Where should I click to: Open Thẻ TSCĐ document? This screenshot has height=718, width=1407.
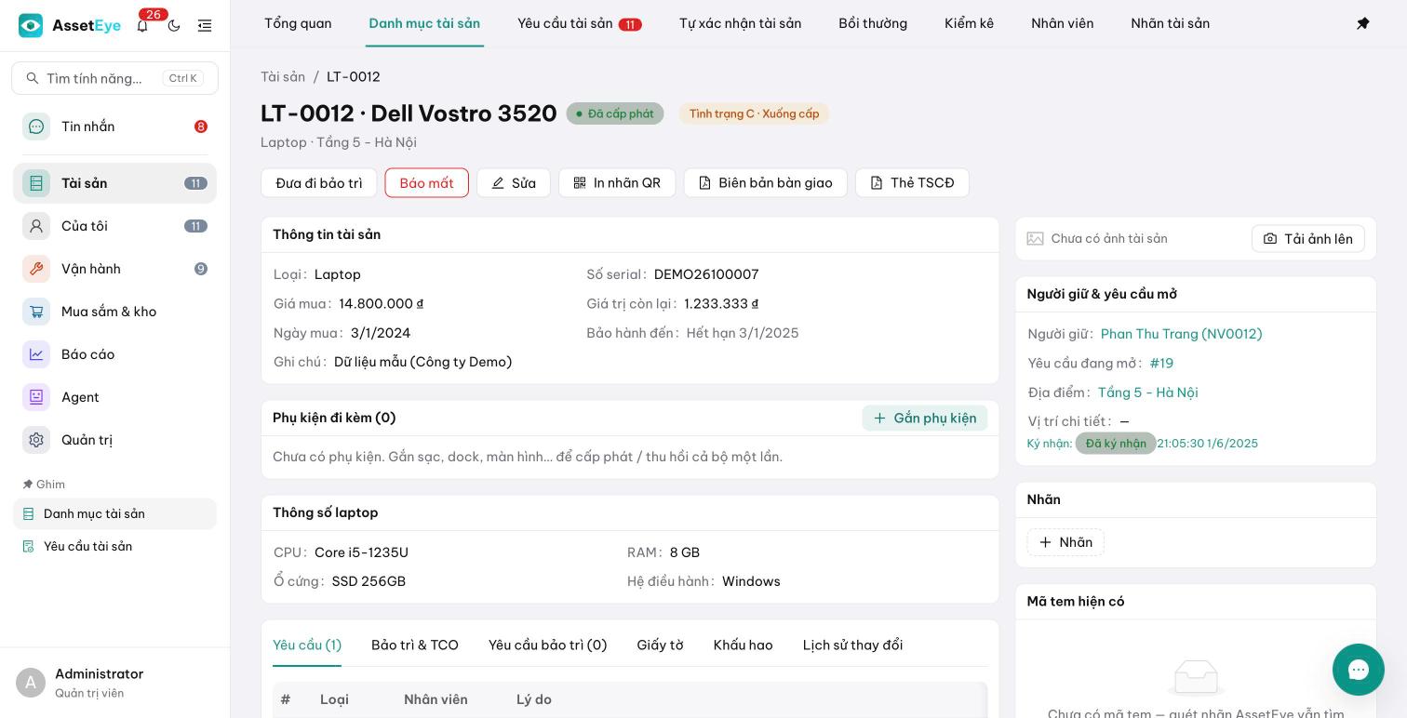pos(912,183)
